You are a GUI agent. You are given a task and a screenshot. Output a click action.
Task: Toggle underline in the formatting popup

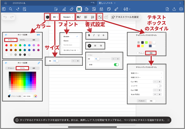pyautogui.click(x=99, y=35)
